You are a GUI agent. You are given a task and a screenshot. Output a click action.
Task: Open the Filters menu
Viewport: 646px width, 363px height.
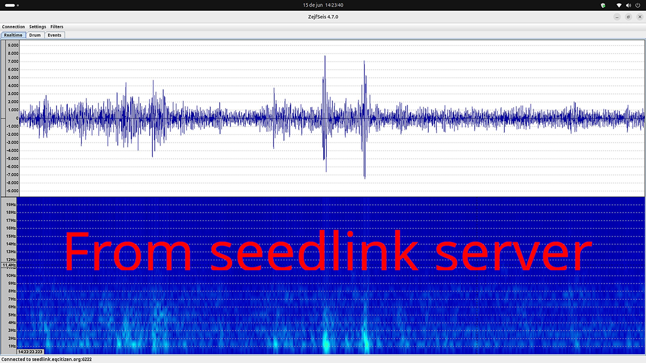pos(57,27)
